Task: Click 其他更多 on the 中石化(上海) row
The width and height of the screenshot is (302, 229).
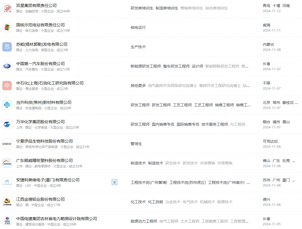Action: (138, 86)
